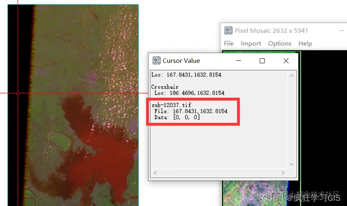Viewport: 347px width, 206px height.
Task: Open the Options menu in Pixel Mosaic
Action: [280, 43]
